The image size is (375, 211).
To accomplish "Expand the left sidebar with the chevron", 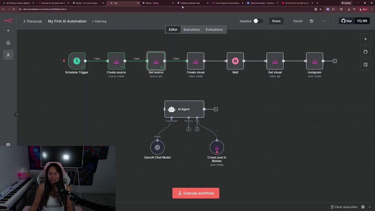I will pos(16,115).
